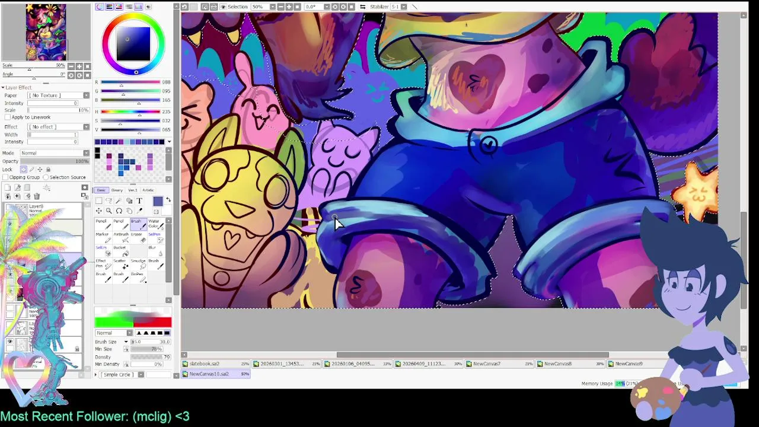Choose the Bucket fill tool

pos(121,251)
